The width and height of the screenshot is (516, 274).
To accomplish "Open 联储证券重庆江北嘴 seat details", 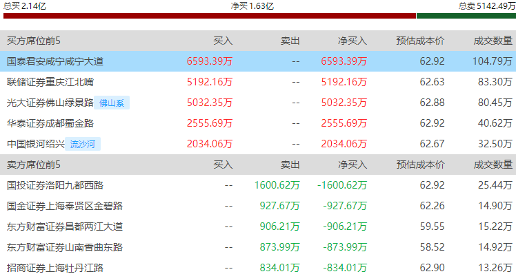I will point(50,82).
